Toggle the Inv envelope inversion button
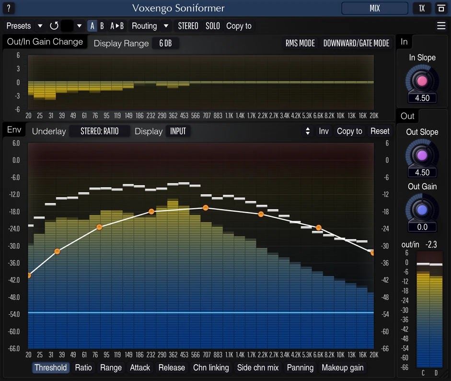 324,131
